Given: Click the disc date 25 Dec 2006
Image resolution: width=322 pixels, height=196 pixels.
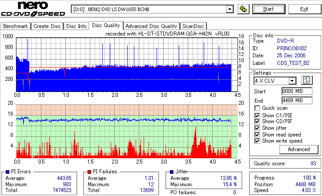Looking at the screenshot, I should [291, 56].
